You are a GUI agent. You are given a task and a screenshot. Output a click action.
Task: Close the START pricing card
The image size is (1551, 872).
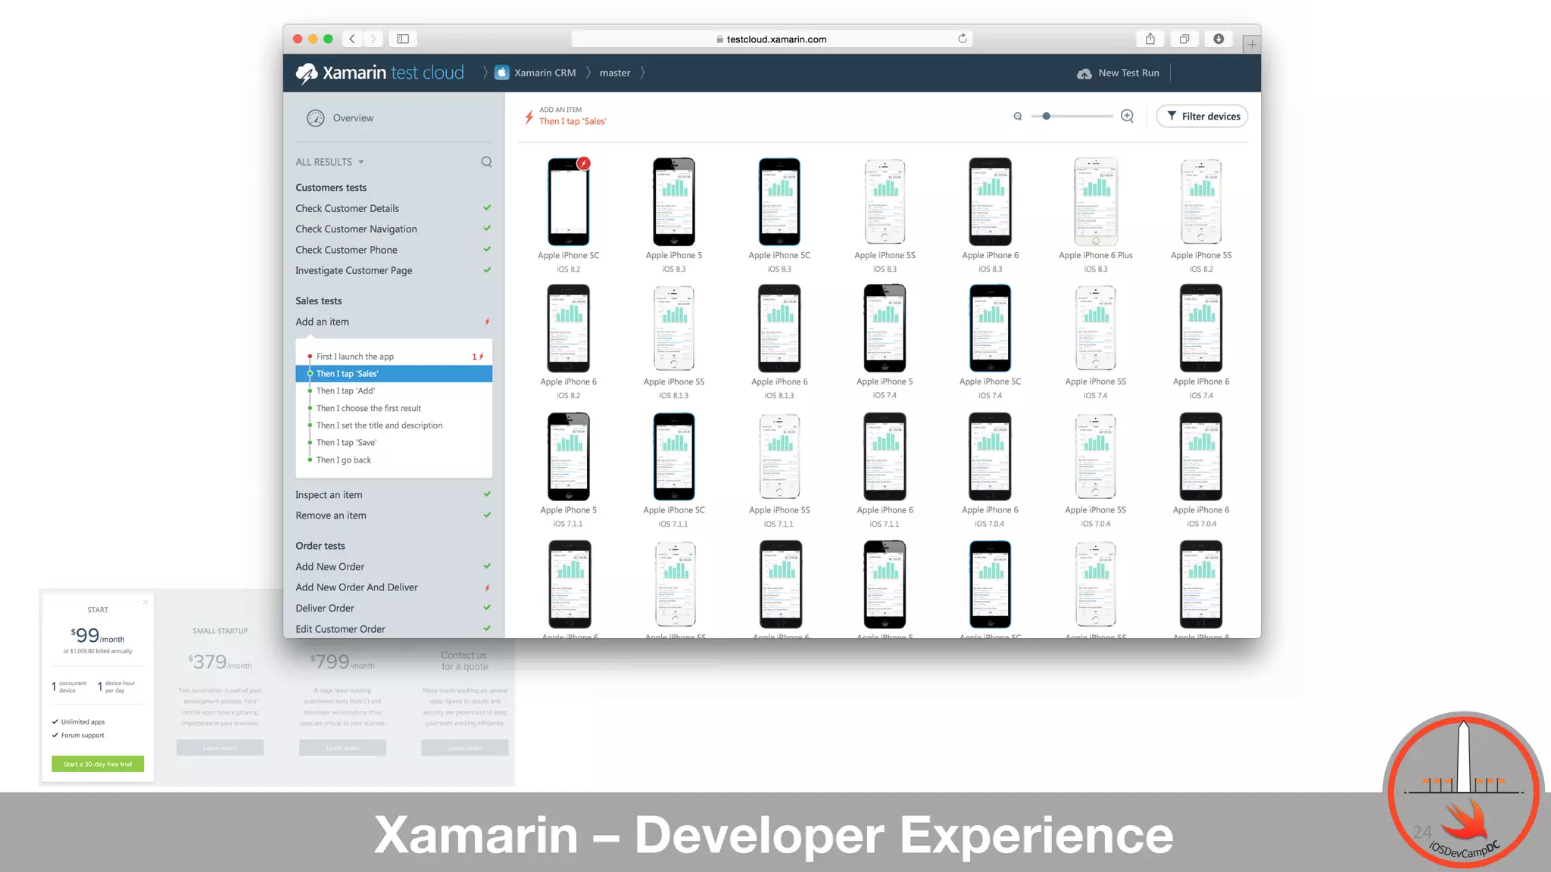(145, 603)
